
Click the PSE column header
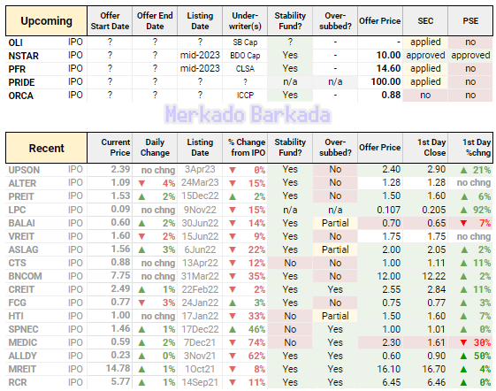pyautogui.click(x=470, y=21)
